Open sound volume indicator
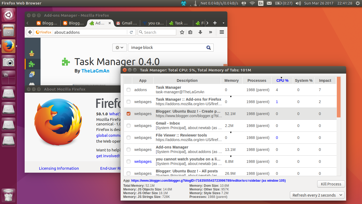 tap(298, 3)
